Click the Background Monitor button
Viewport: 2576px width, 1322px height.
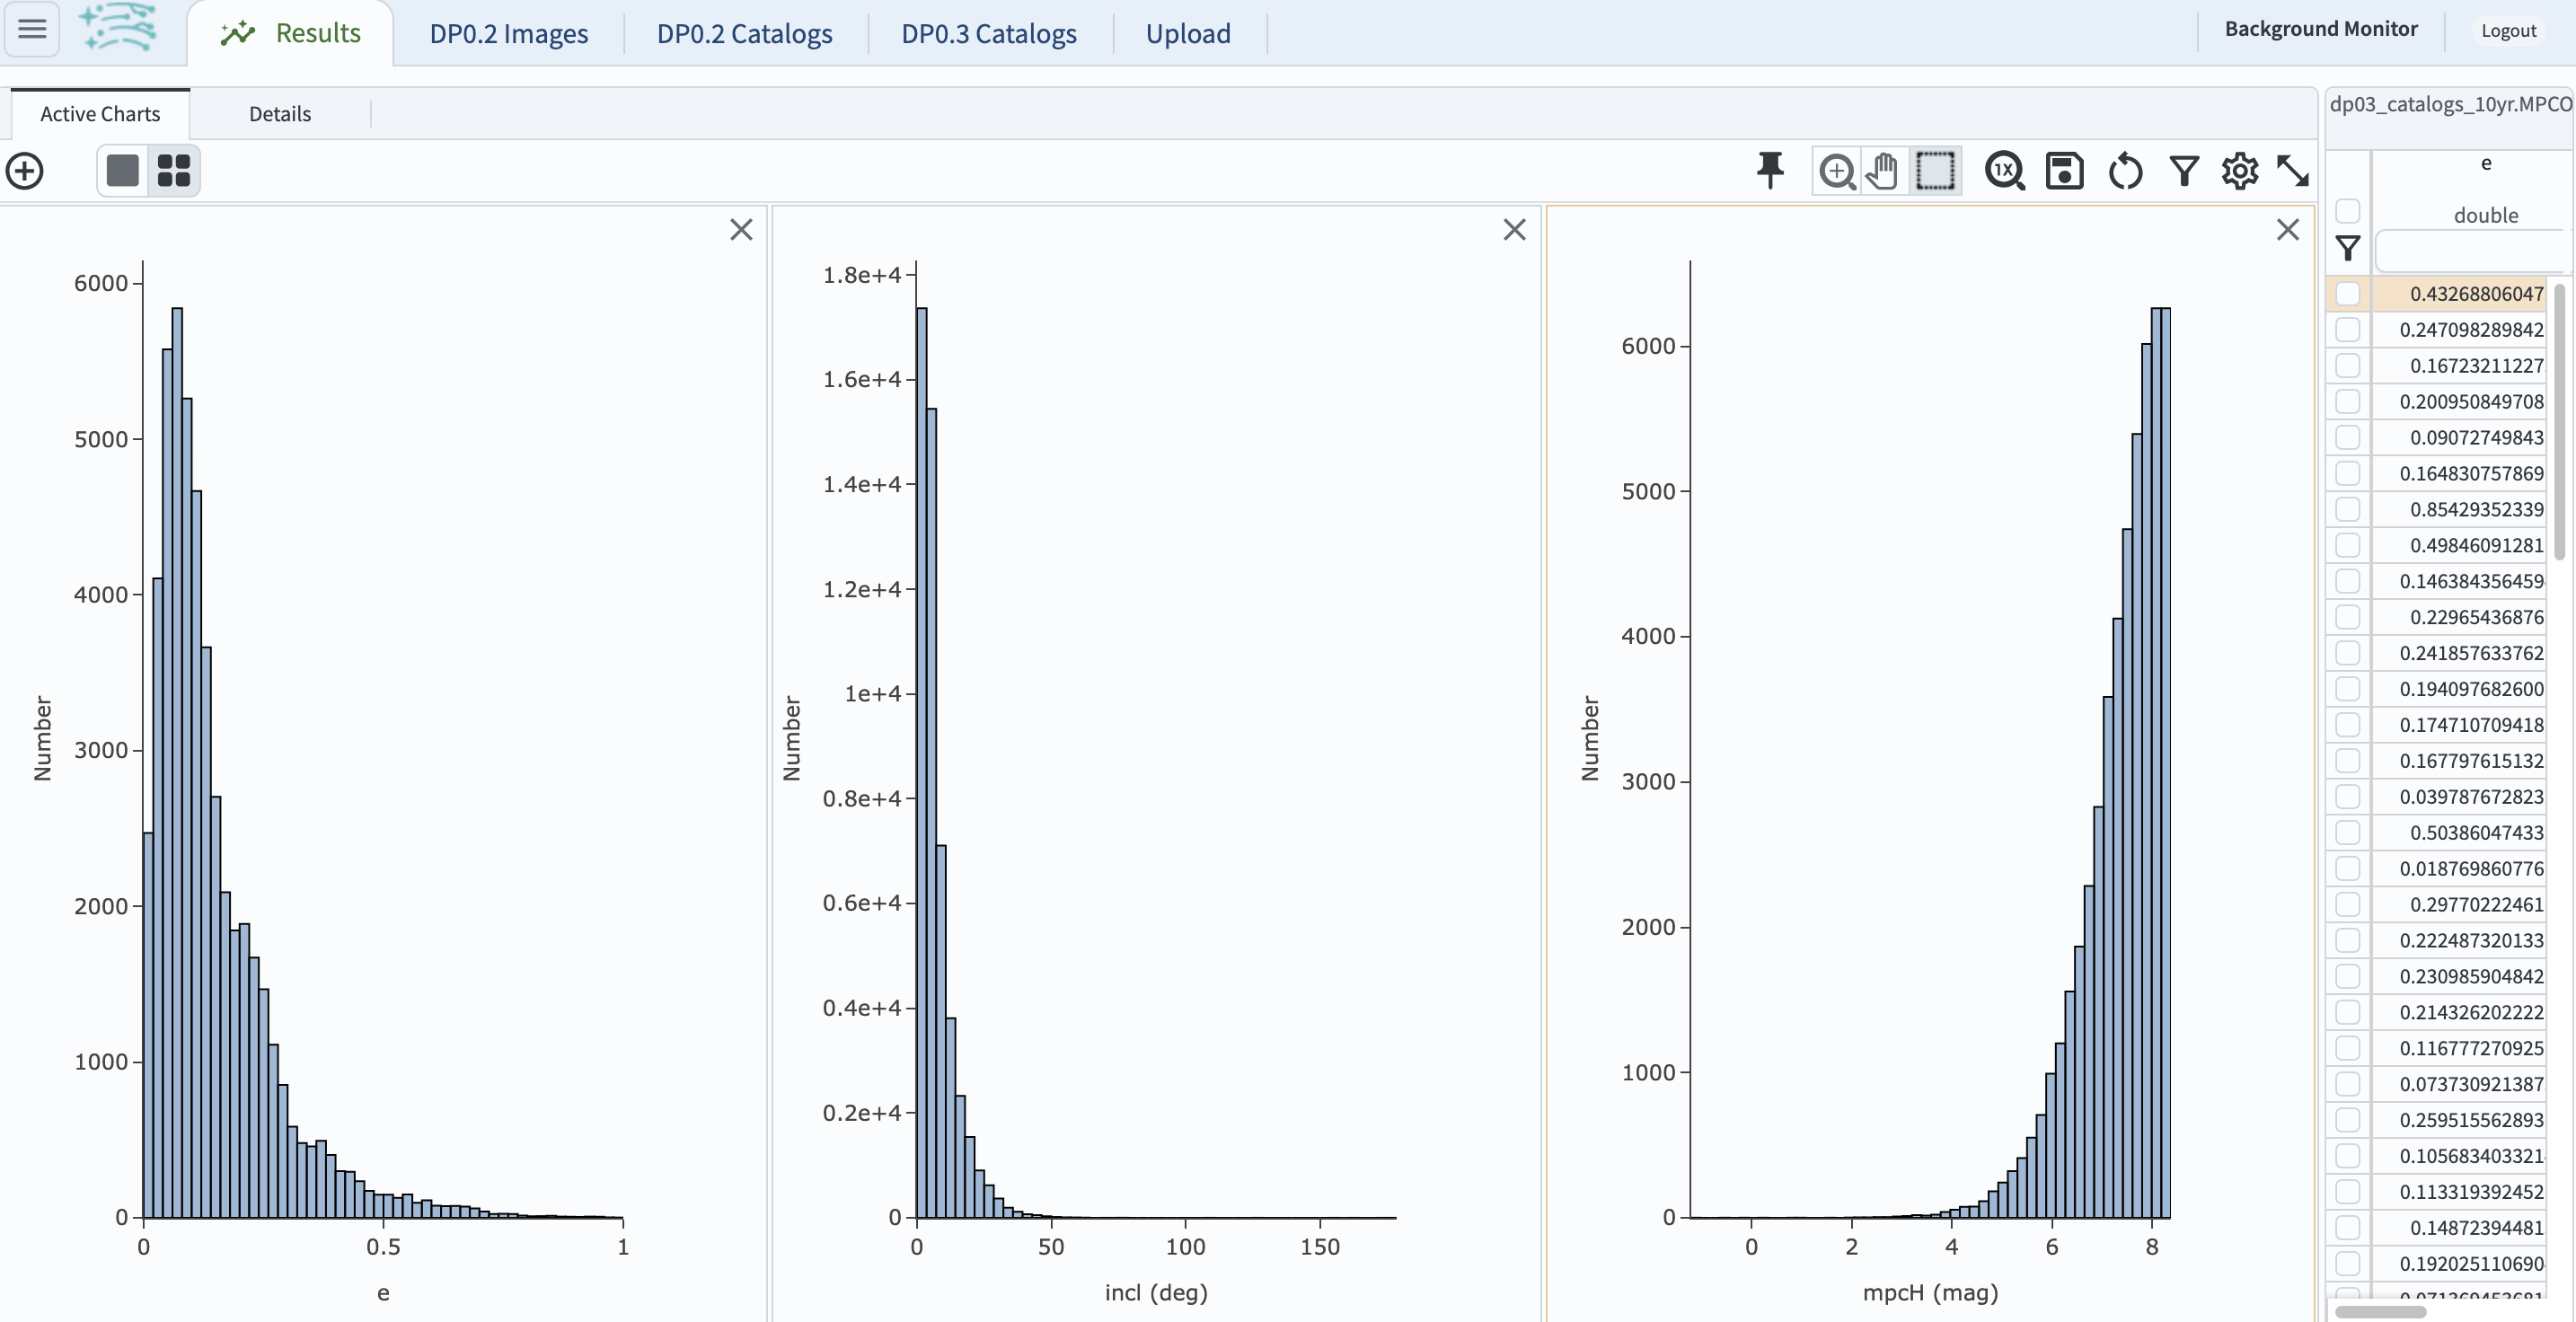coord(2322,29)
